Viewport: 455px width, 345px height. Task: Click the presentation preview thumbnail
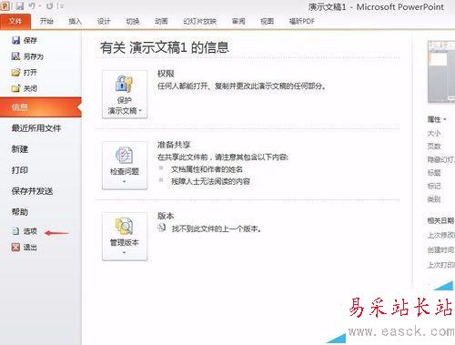(441, 72)
